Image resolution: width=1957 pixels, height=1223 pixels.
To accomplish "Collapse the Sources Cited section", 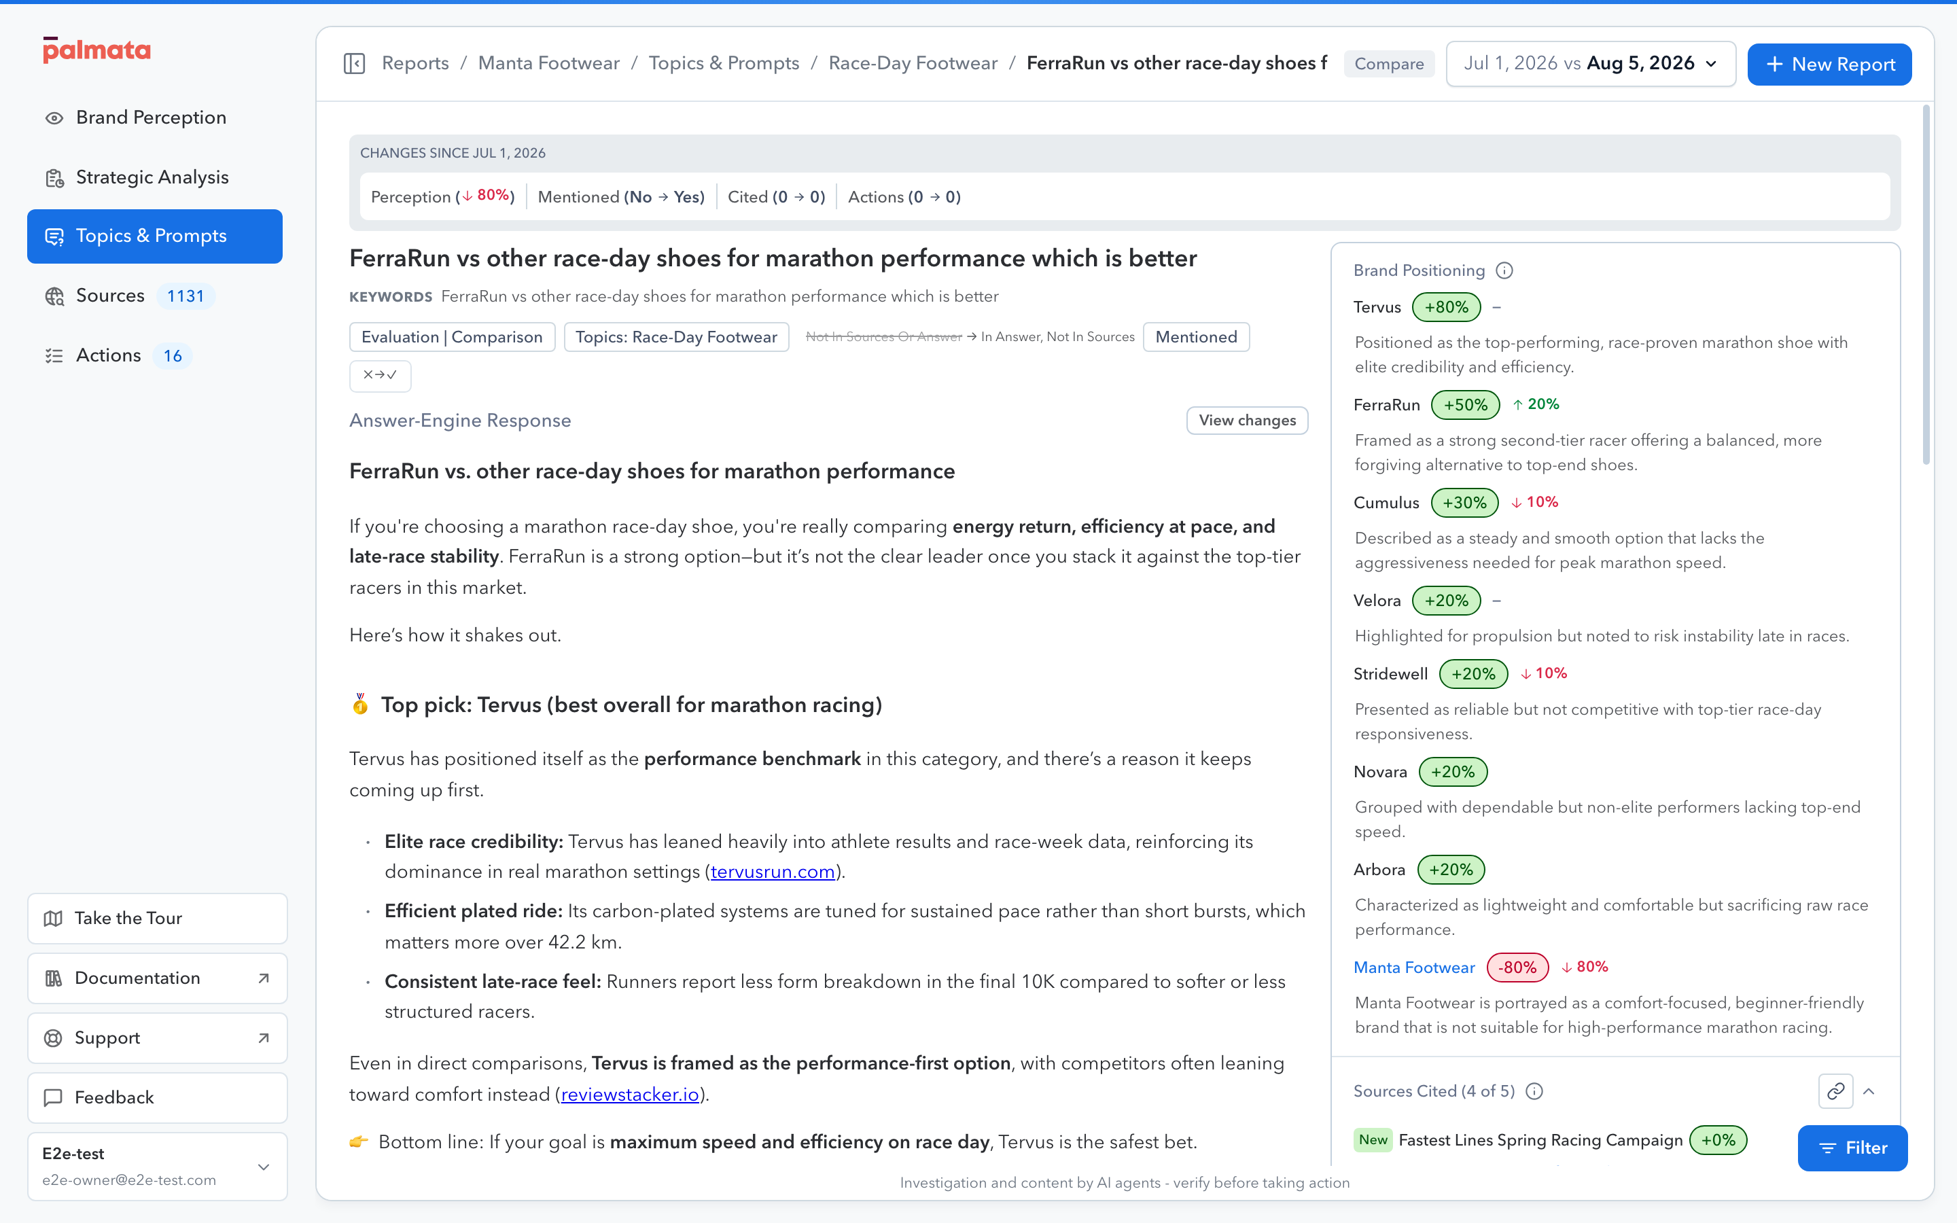I will coord(1869,1091).
